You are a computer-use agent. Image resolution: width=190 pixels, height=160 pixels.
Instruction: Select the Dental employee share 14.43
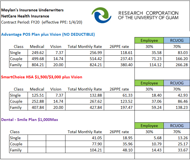click(149, 150)
